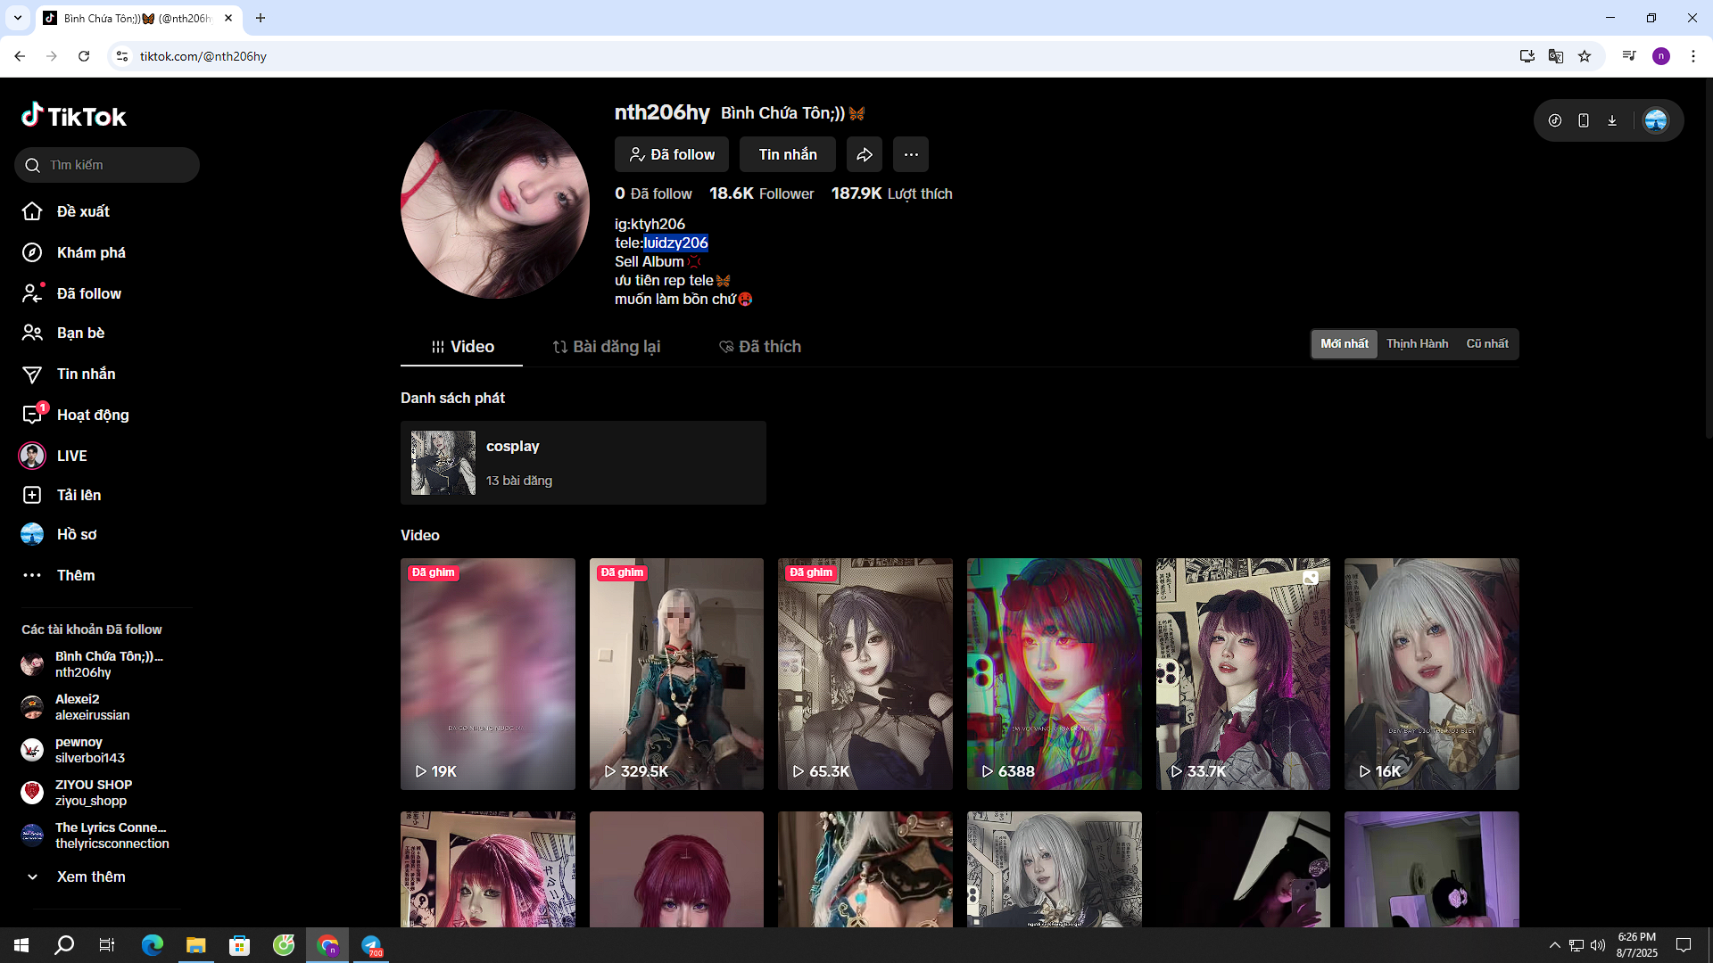Click the browser forward arrow

click(x=52, y=56)
